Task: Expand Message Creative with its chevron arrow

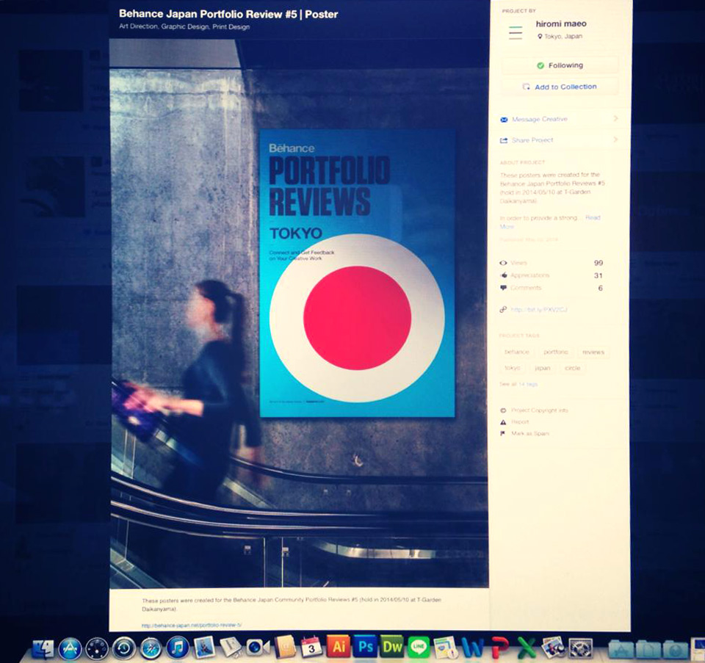Action: (615, 119)
